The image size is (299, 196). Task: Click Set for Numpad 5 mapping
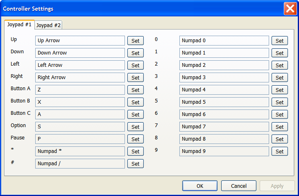[279, 102]
